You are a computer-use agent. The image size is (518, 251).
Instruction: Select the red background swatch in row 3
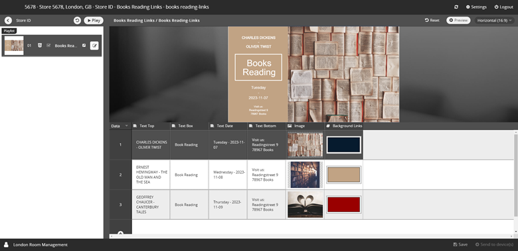343,205
